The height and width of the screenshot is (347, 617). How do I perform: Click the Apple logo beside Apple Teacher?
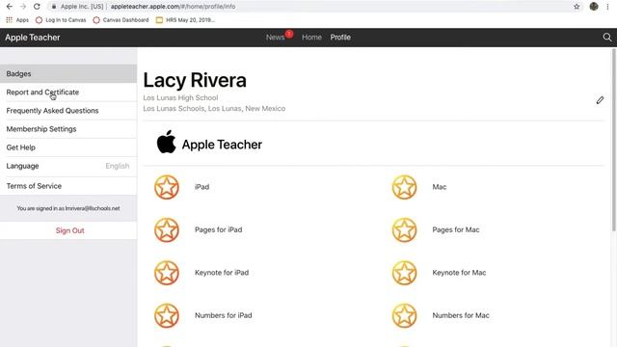(167, 142)
